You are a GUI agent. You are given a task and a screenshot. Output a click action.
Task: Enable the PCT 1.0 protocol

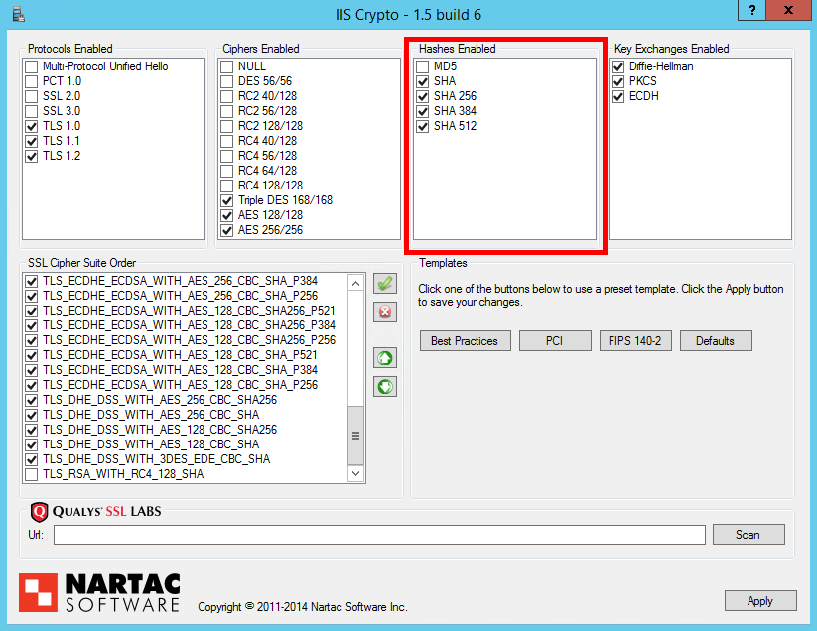click(x=32, y=81)
